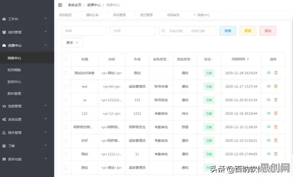Click the 工作台 dashboard icon in the sidebar

coord(4,19)
